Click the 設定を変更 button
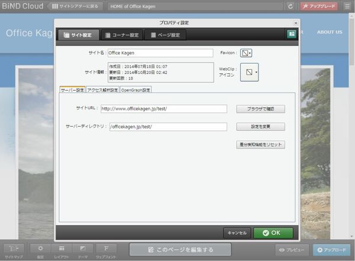The width and height of the screenshot is (355, 261). tap(260, 127)
